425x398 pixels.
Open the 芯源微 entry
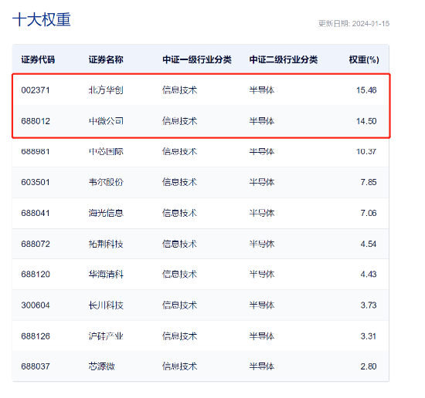(x=102, y=366)
